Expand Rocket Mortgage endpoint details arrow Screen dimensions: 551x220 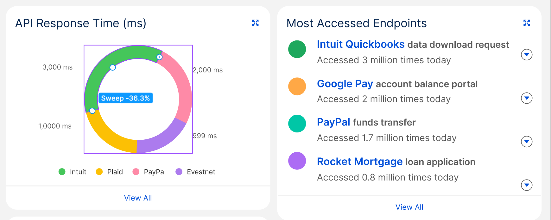[527, 185]
